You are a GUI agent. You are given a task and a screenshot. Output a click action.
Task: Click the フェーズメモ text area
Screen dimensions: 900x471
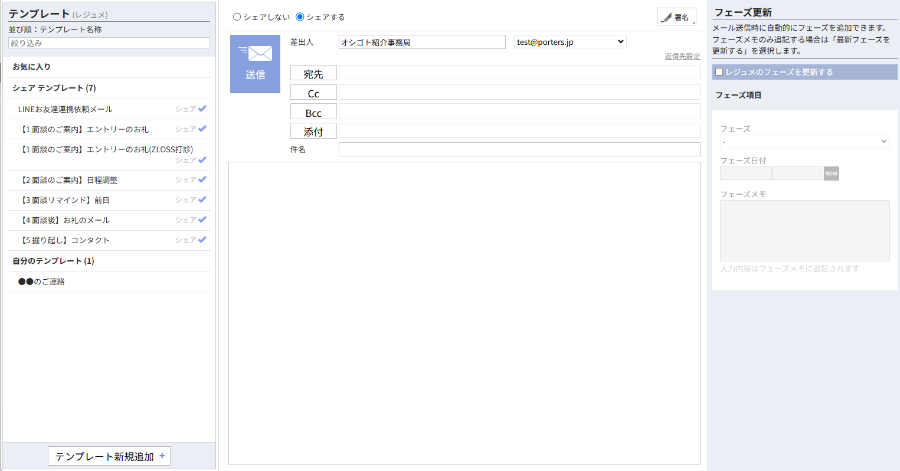pyautogui.click(x=804, y=231)
